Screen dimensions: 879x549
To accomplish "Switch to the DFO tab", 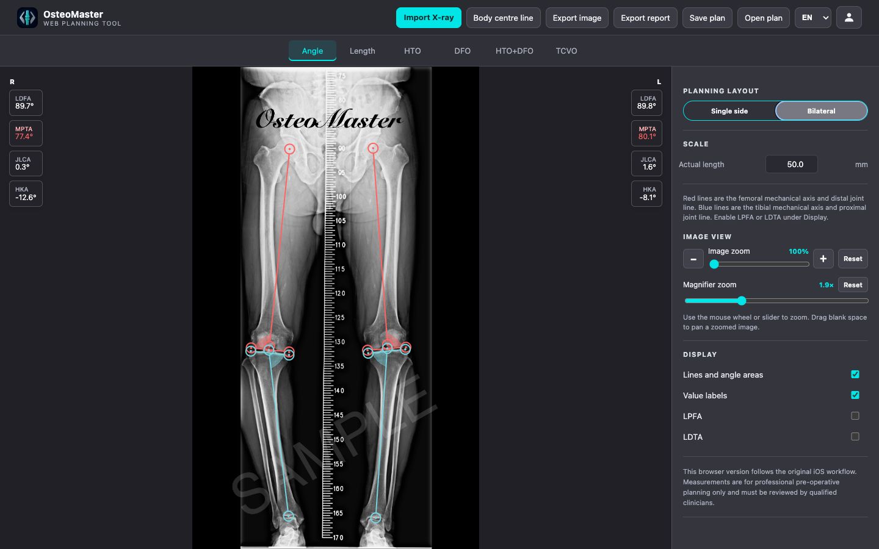I will click(463, 51).
